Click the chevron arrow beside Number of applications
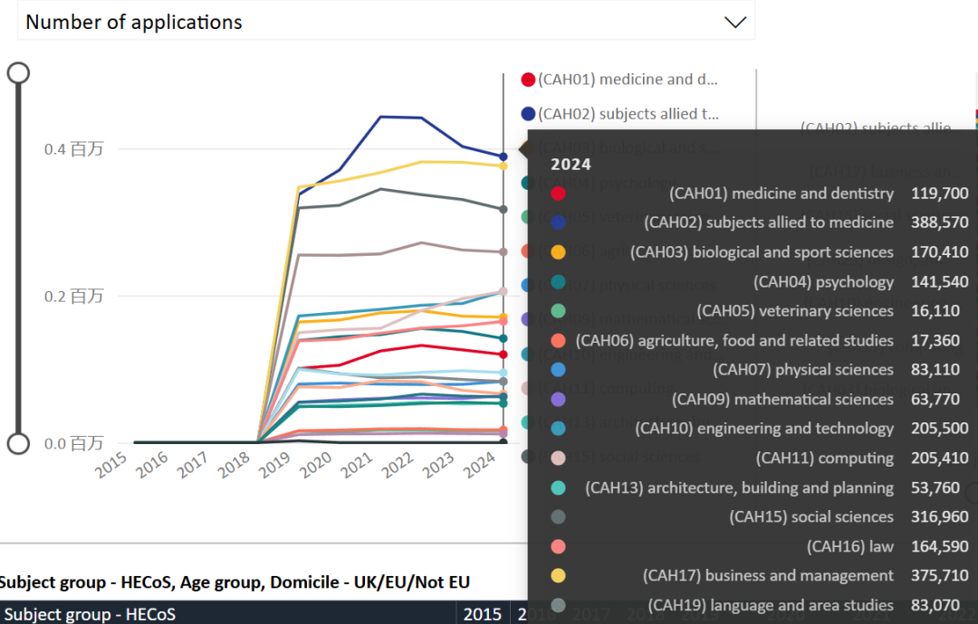 [x=735, y=23]
